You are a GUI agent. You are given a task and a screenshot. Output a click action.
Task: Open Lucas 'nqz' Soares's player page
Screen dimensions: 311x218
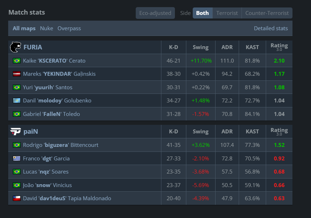click(46, 172)
